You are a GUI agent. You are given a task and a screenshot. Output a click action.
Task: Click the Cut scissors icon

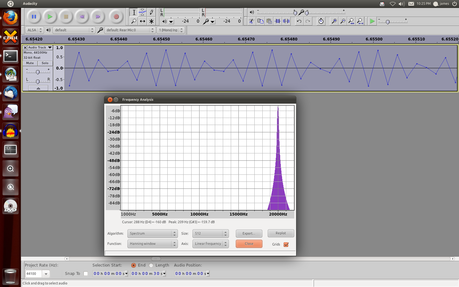[x=251, y=21]
